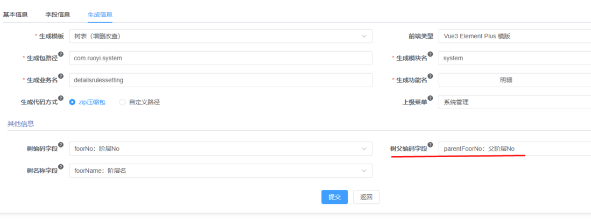
Task: Click the 生成业务名 detailsrulessetting input field
Action: [221, 80]
